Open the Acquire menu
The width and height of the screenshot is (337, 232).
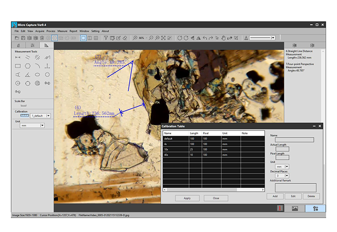pos(40,31)
